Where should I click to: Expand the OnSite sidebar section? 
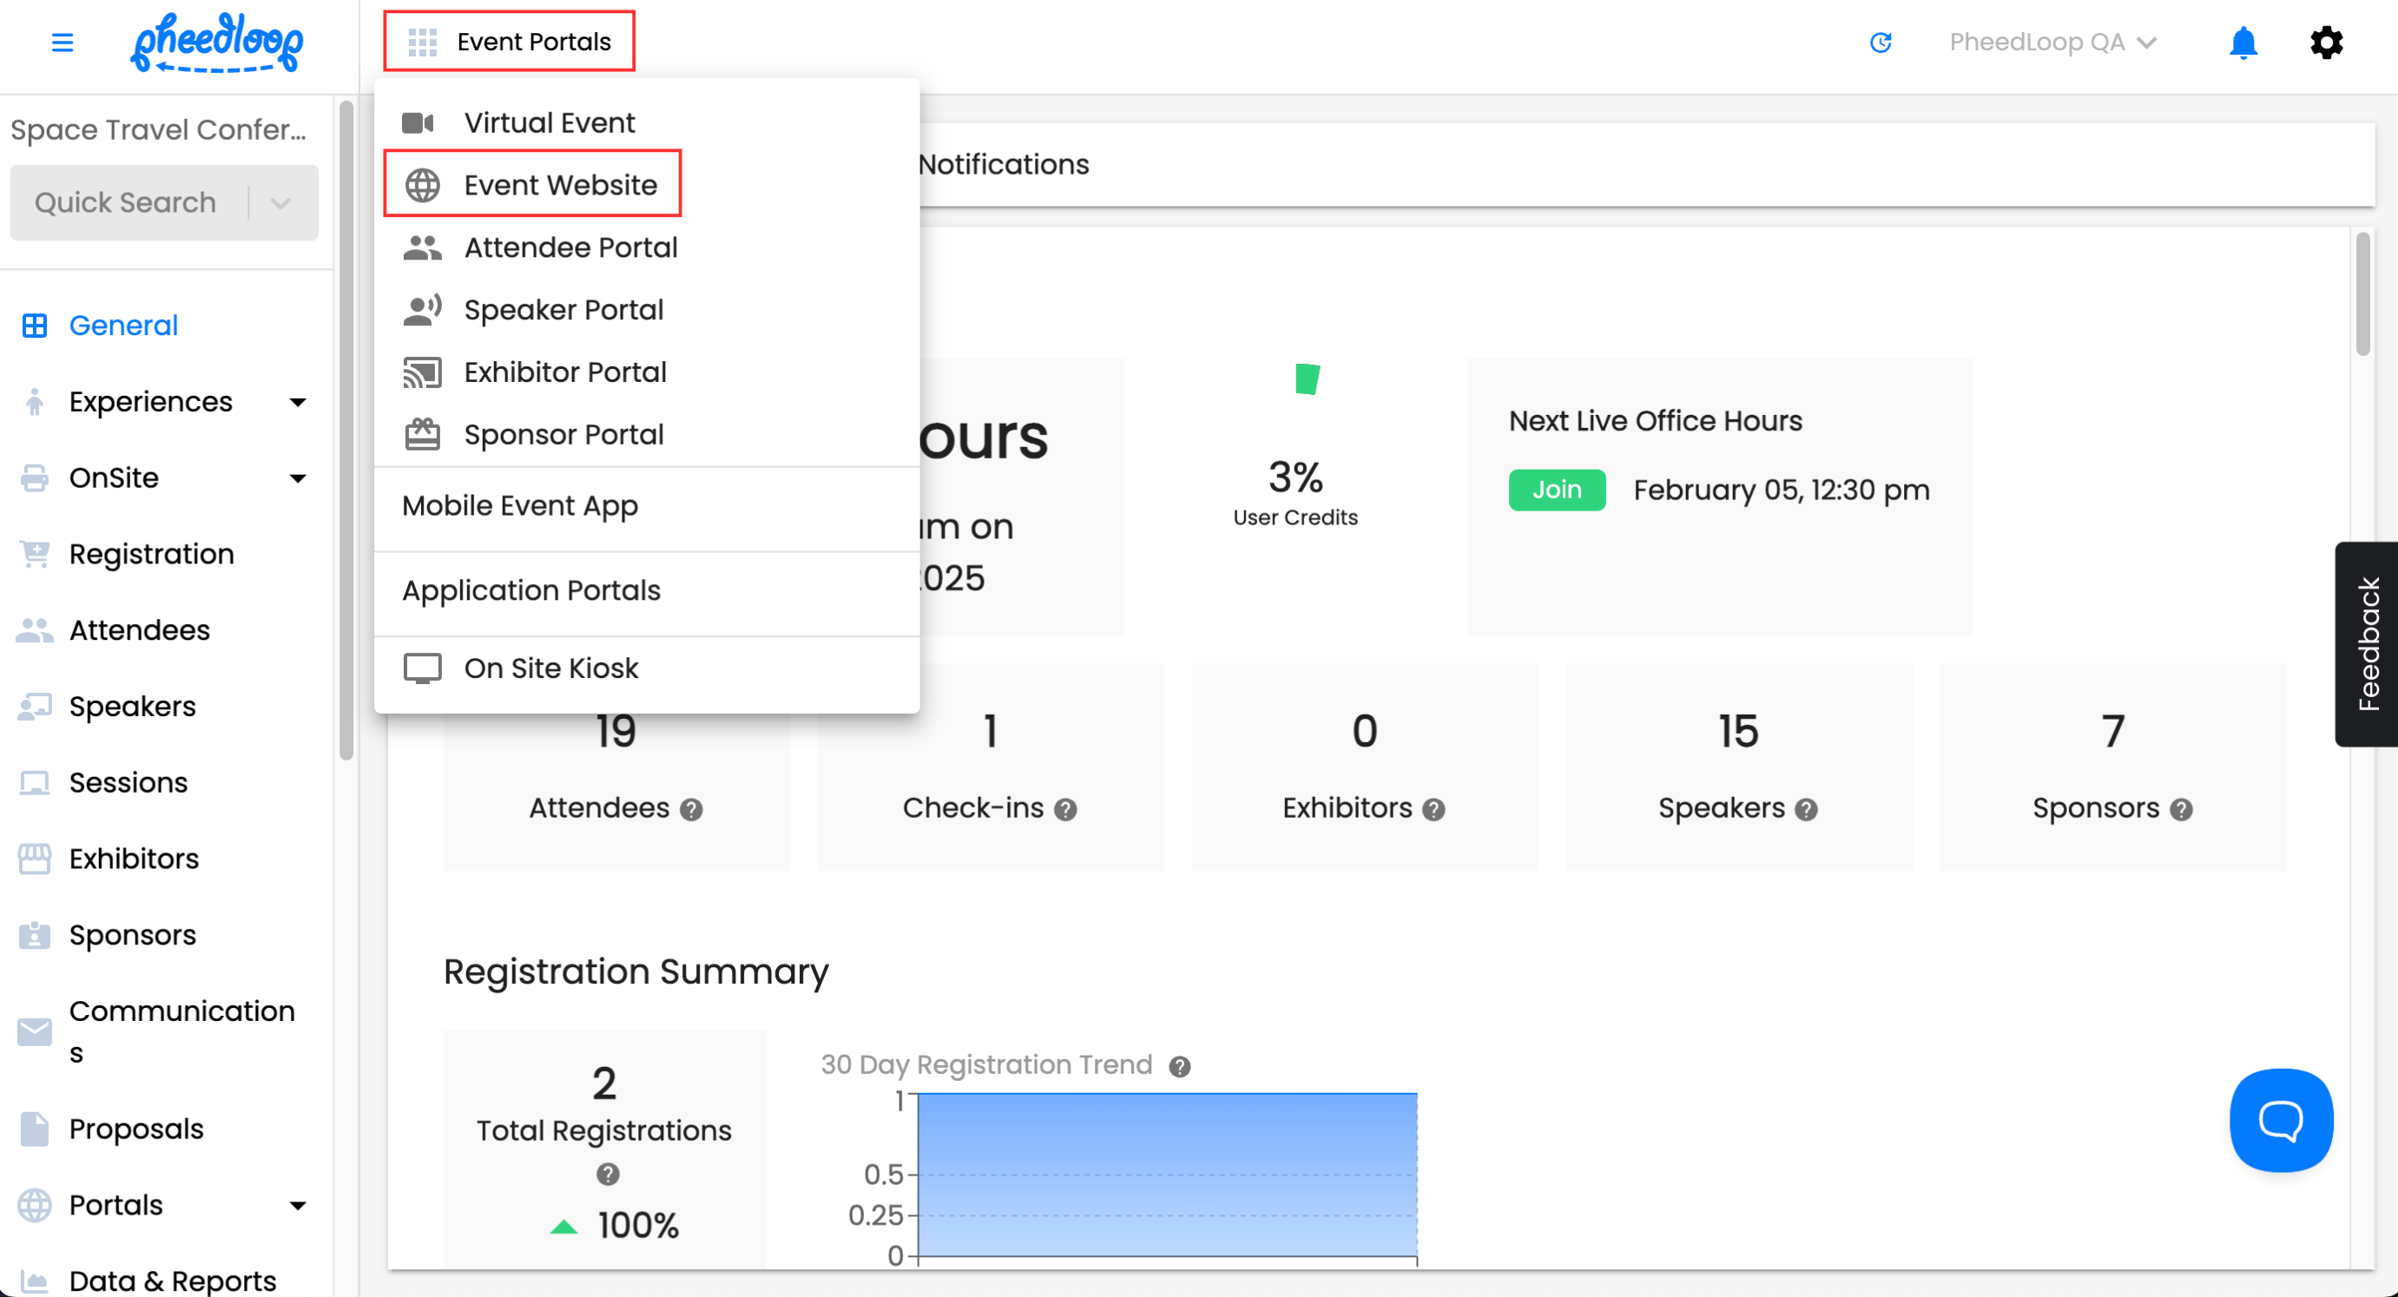[x=297, y=478]
